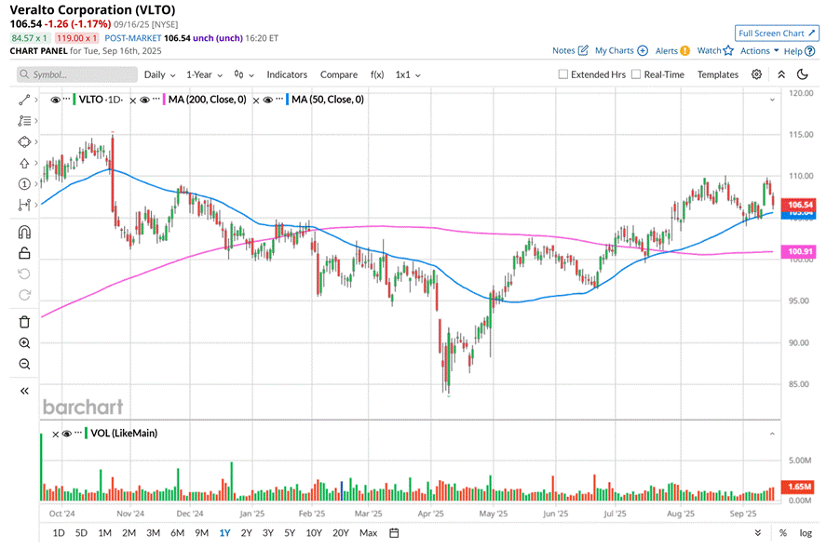Open the Help question mark
This screenshot has width=840, height=548.
[810, 51]
